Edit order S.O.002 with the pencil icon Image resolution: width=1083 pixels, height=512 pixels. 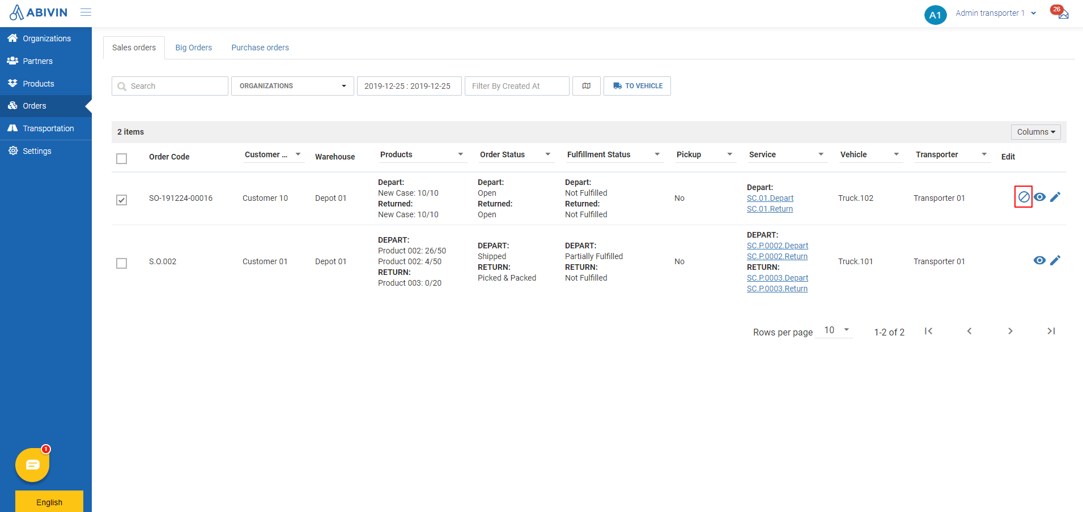tap(1055, 260)
